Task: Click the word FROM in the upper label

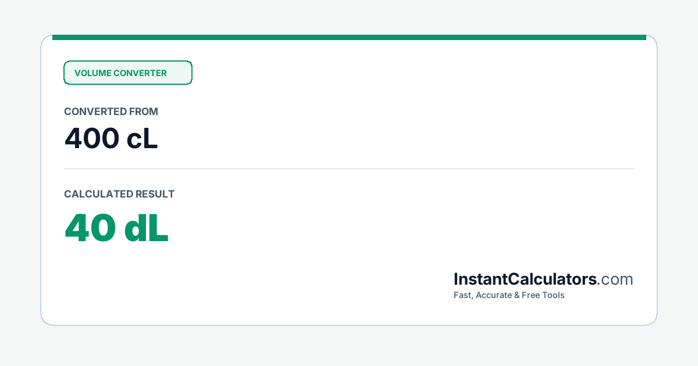Action: (145, 112)
